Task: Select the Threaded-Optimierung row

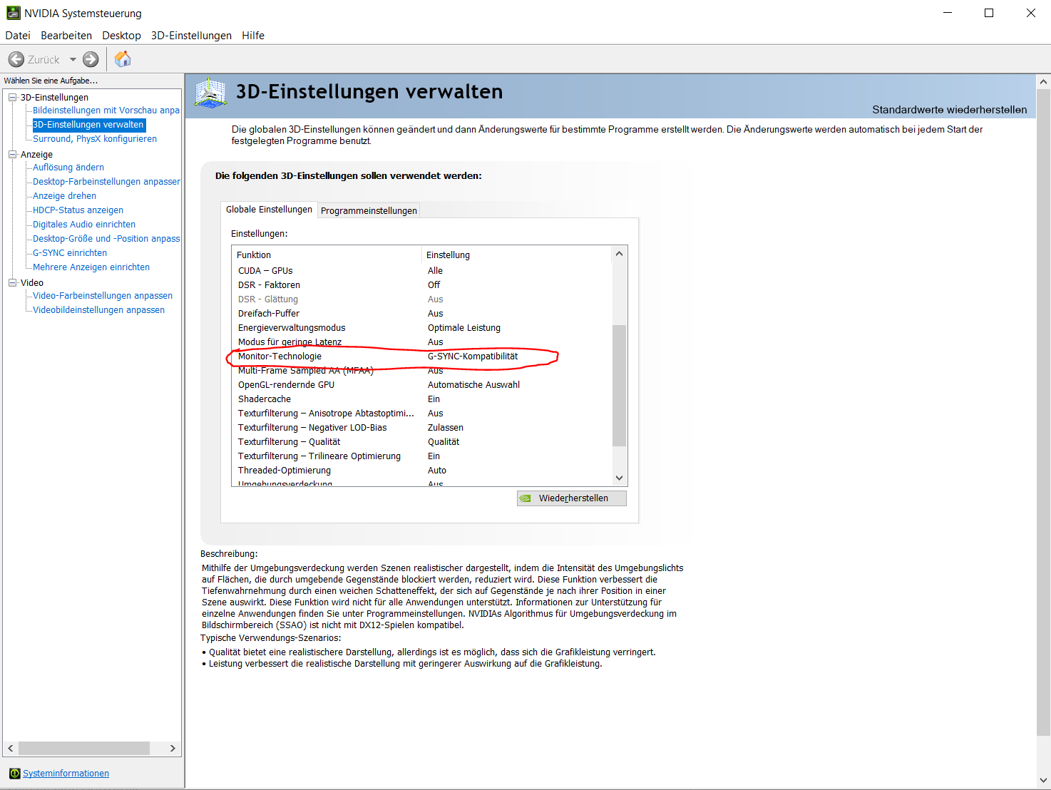Action: 422,471
